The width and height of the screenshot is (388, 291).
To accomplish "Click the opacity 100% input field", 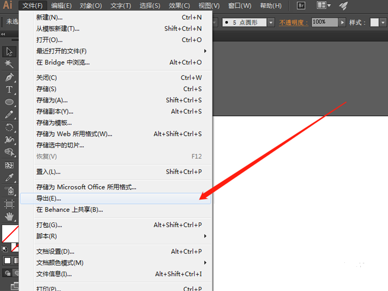I will pyautogui.click(x=324, y=22).
